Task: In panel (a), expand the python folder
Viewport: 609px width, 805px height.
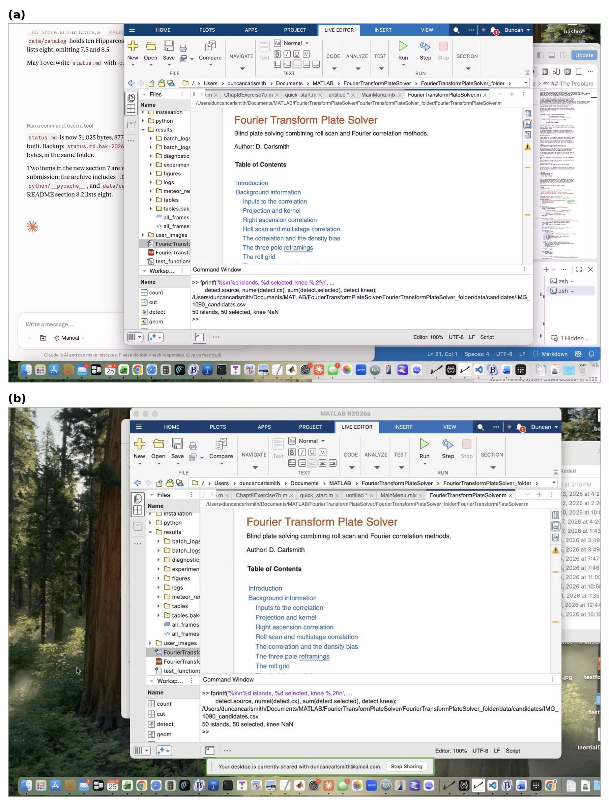Action: pos(143,121)
